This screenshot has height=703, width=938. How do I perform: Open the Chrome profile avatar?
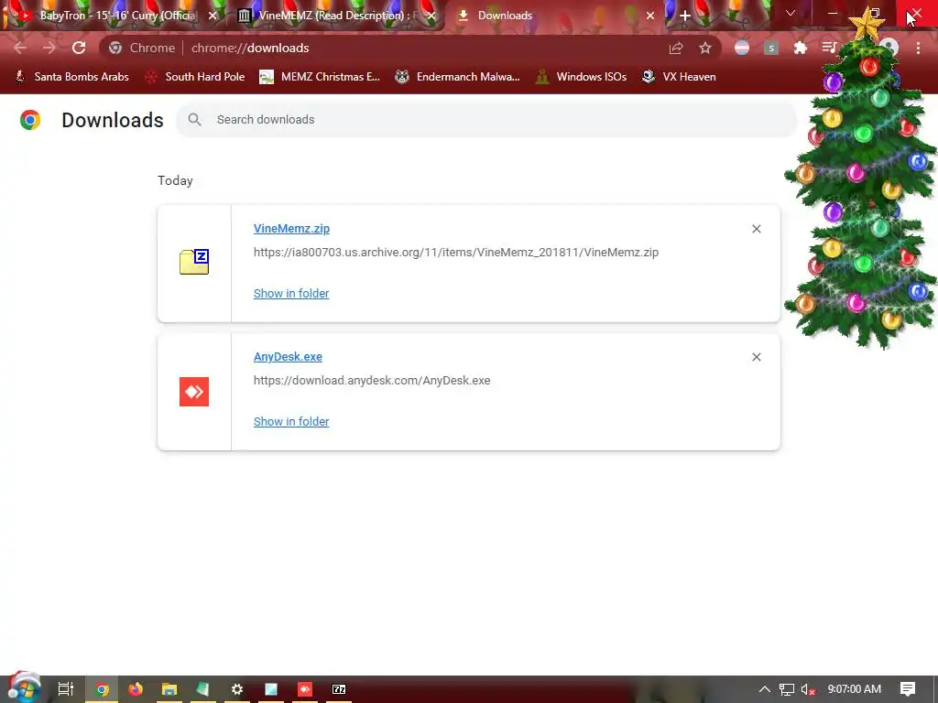tap(889, 48)
